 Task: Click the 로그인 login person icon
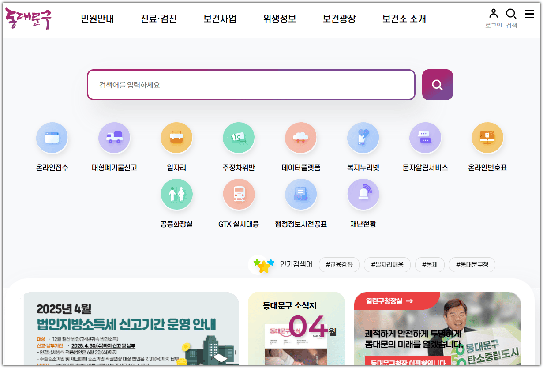(x=493, y=14)
